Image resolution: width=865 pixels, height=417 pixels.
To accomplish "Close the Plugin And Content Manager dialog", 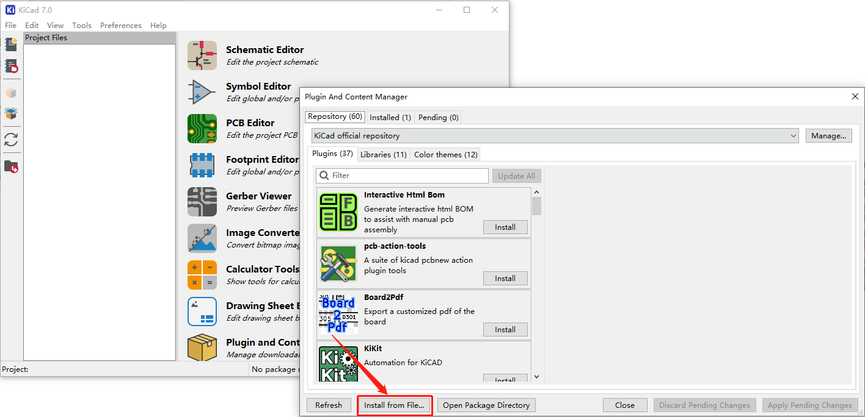I will pos(855,96).
